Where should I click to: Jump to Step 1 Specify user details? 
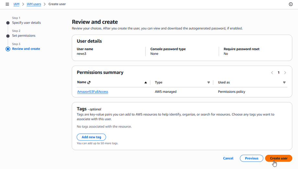[x=27, y=23]
